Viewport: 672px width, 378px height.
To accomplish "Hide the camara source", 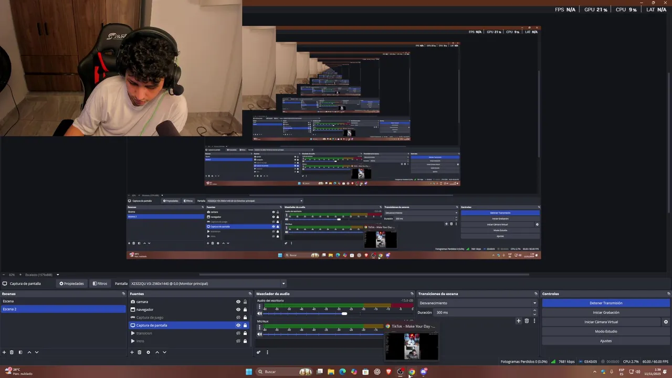I will pyautogui.click(x=238, y=302).
